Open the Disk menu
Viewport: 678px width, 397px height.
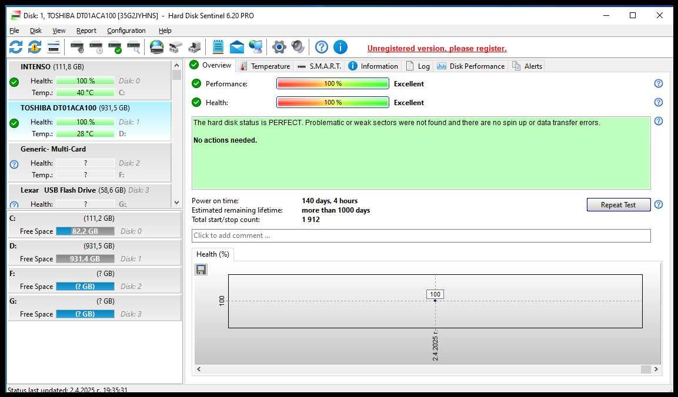pos(36,31)
